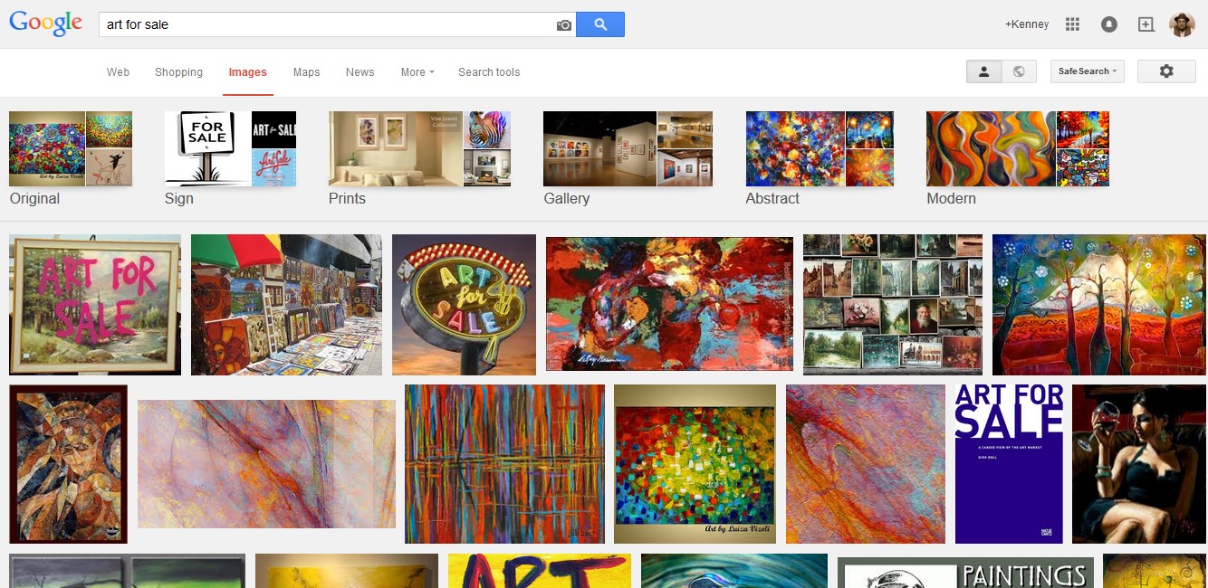The image size is (1208, 588).
Task: Open the Search tools options
Action: [x=489, y=72]
